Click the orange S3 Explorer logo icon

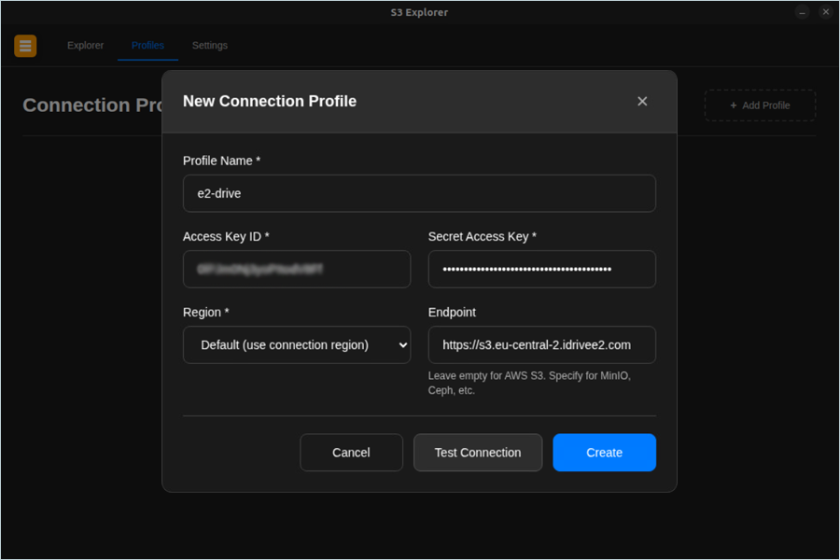click(25, 46)
